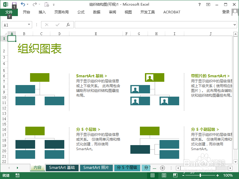This screenshot has width=239, height=179.
Task: Expand the formula bar with the chevron
Action: pos(235,25)
